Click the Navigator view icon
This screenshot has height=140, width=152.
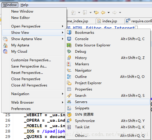[x=69, y=70]
